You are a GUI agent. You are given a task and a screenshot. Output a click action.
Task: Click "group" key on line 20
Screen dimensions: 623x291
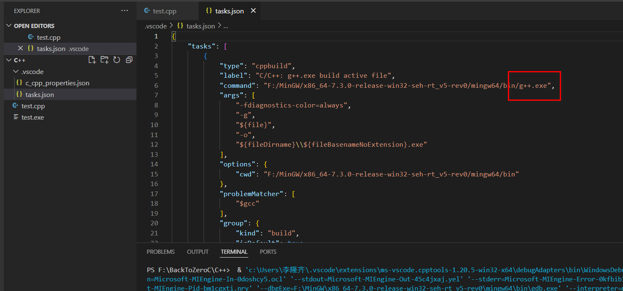234,223
